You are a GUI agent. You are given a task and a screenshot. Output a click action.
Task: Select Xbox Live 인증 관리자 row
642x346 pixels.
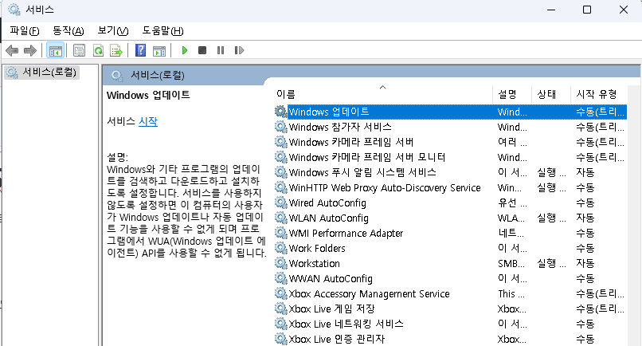[x=450, y=339]
